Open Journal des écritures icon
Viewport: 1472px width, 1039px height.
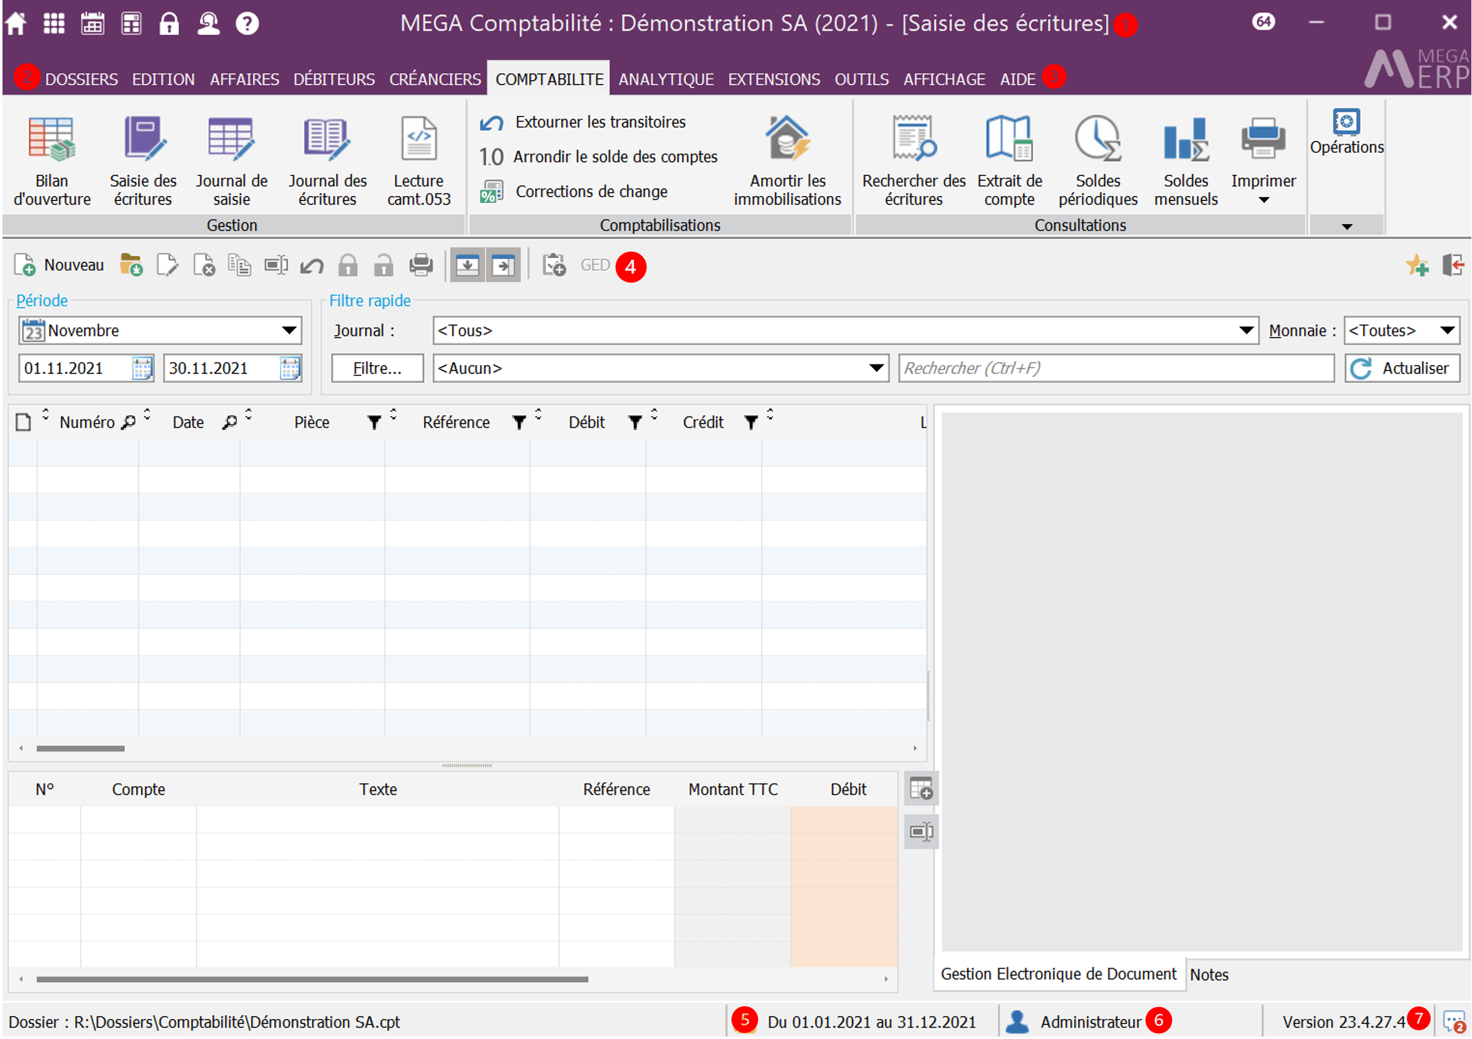[x=327, y=160]
